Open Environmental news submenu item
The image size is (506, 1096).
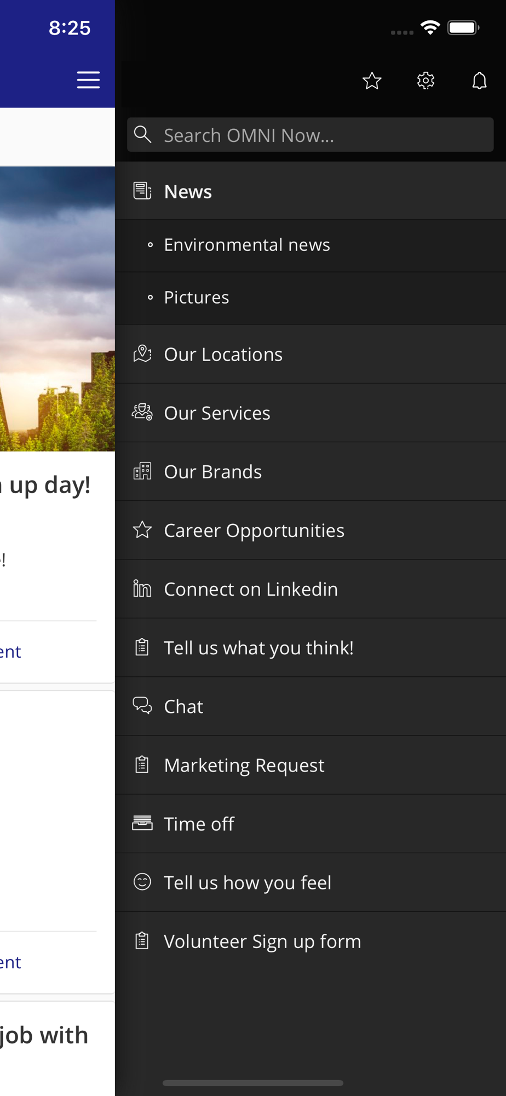pos(247,245)
